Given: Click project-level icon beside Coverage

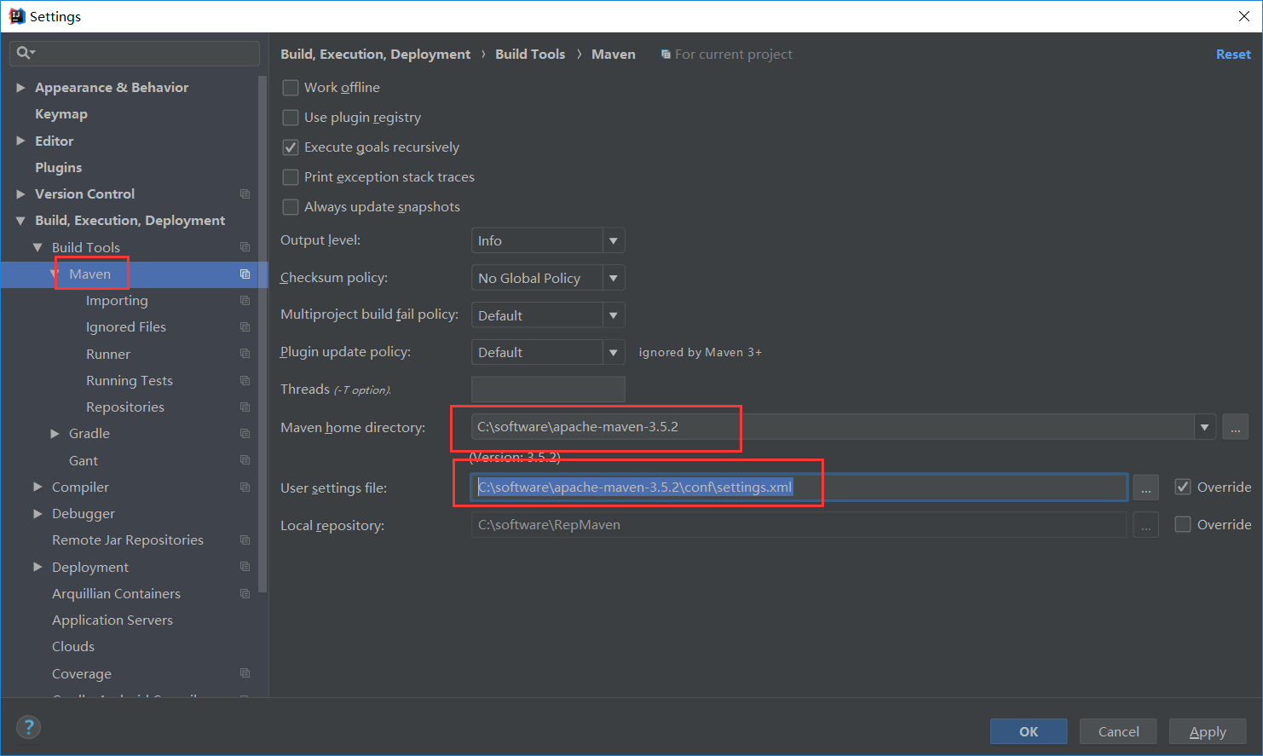Looking at the screenshot, I should point(245,673).
